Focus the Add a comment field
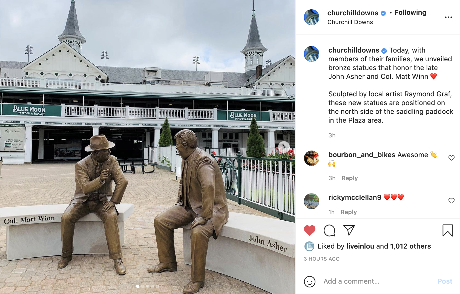The width and height of the screenshot is (460, 294). [x=378, y=281]
